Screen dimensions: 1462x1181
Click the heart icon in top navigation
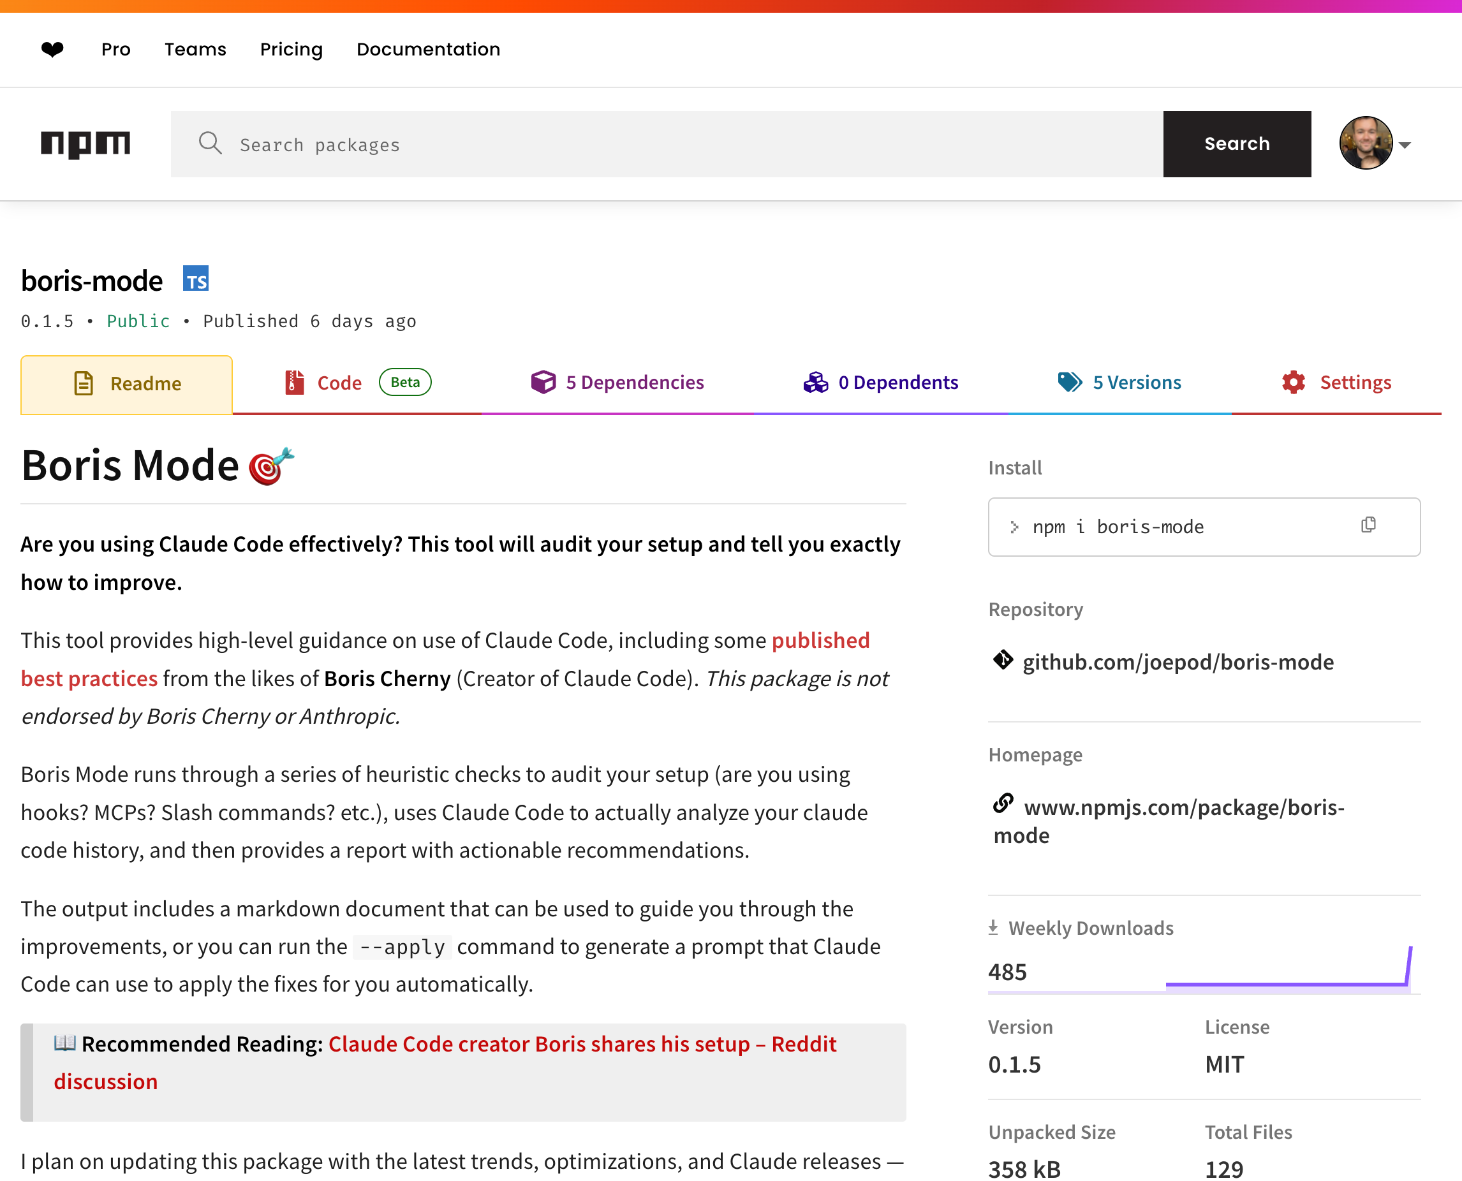point(52,49)
